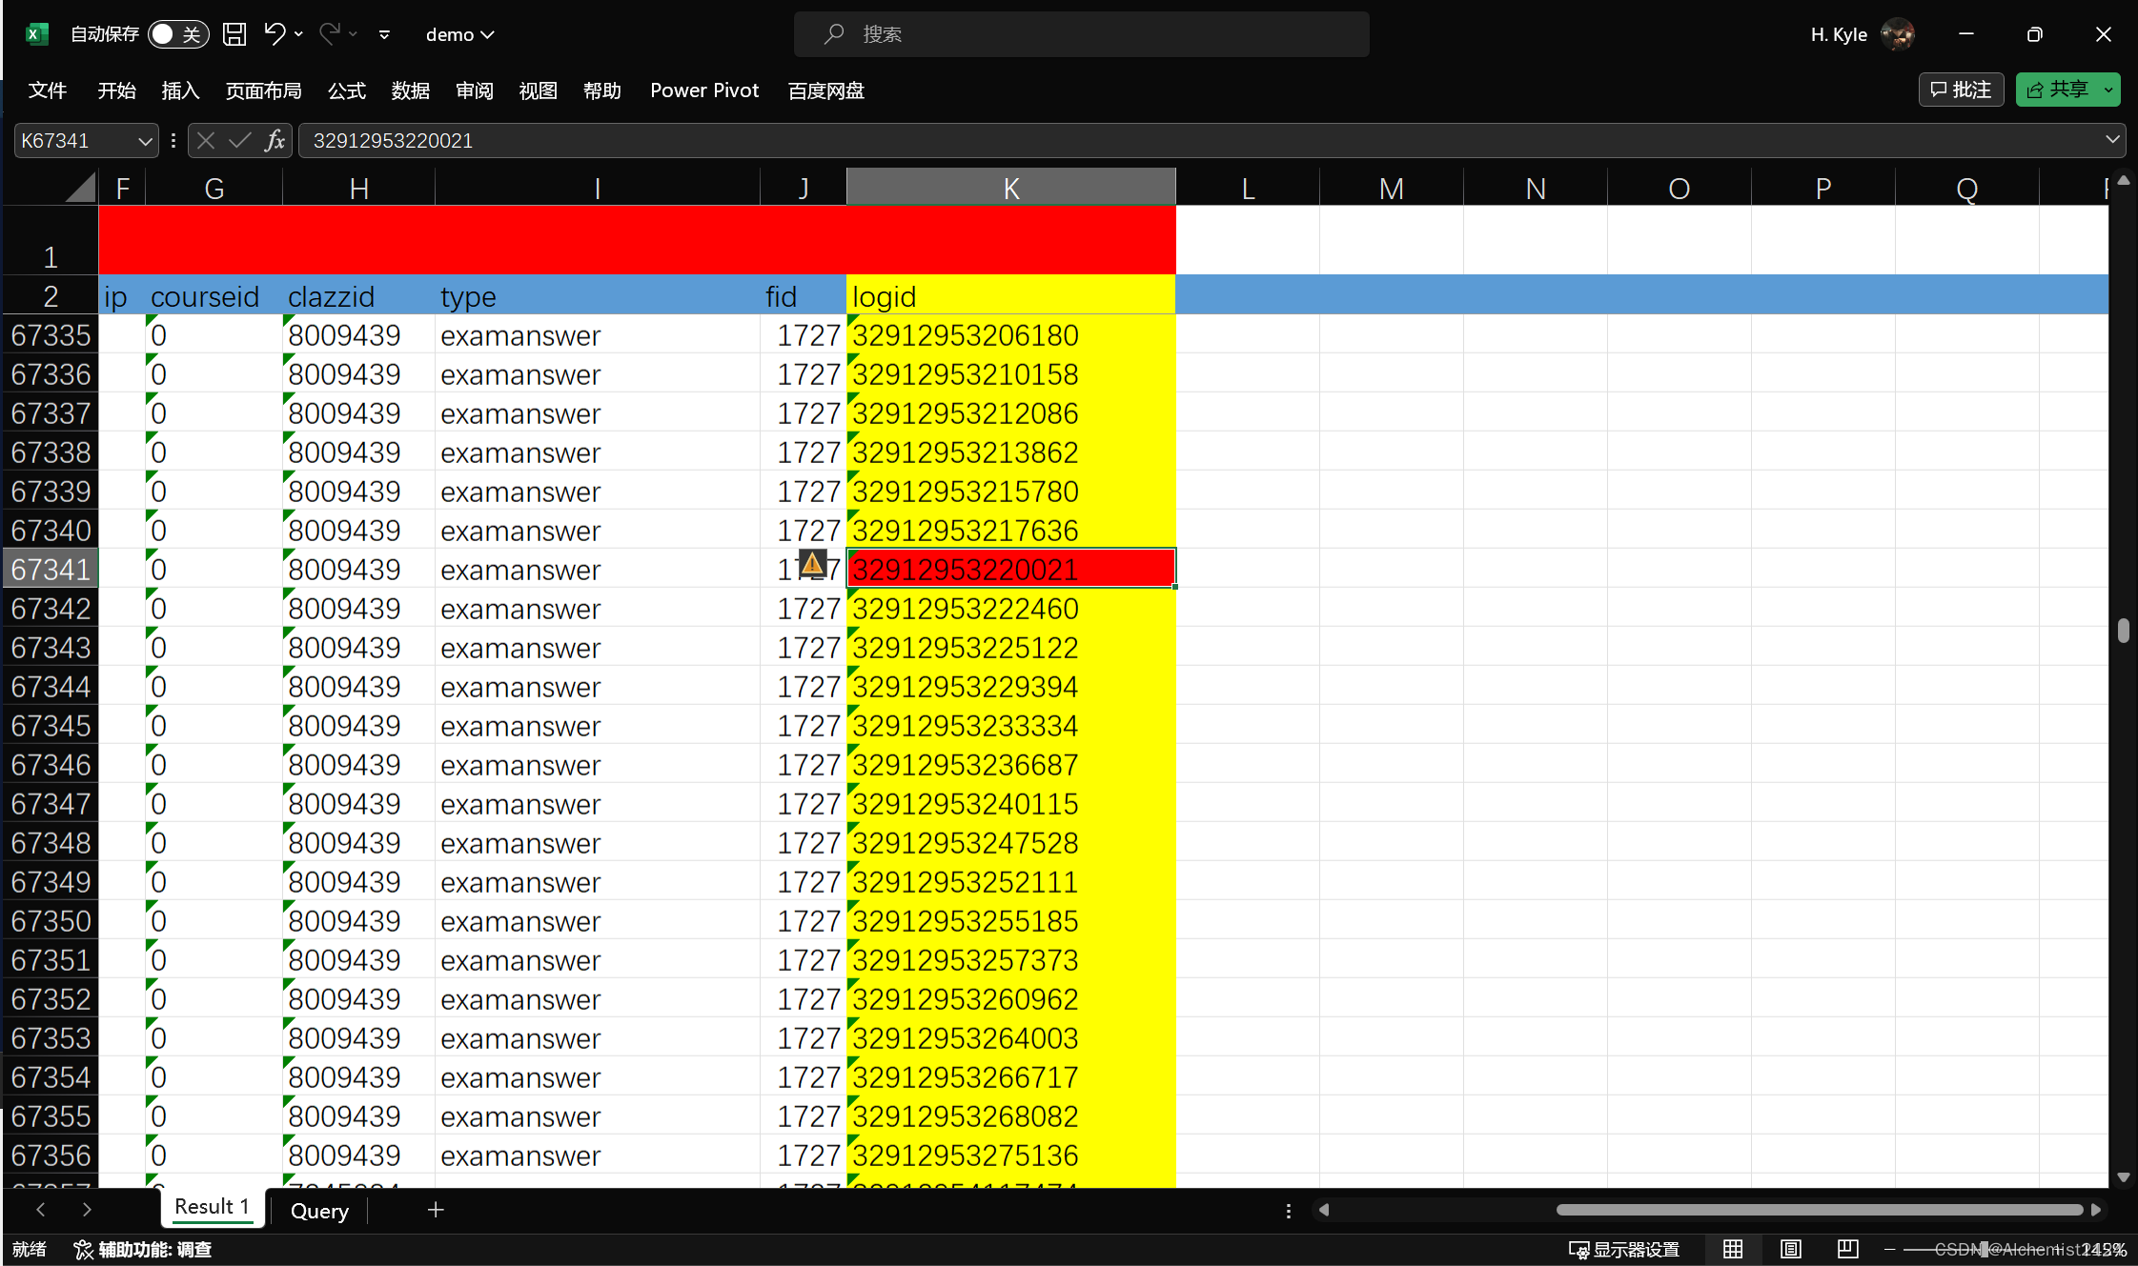The width and height of the screenshot is (2138, 1266).
Task: Click the Save icon in the quick access toolbar
Action: pos(234,33)
